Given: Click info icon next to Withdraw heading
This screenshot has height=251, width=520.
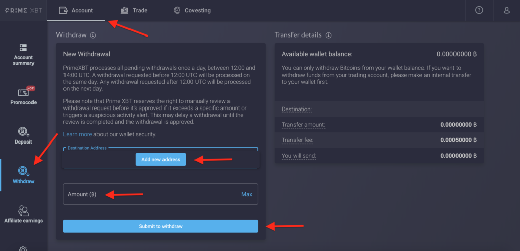Looking at the screenshot, I should (93, 35).
